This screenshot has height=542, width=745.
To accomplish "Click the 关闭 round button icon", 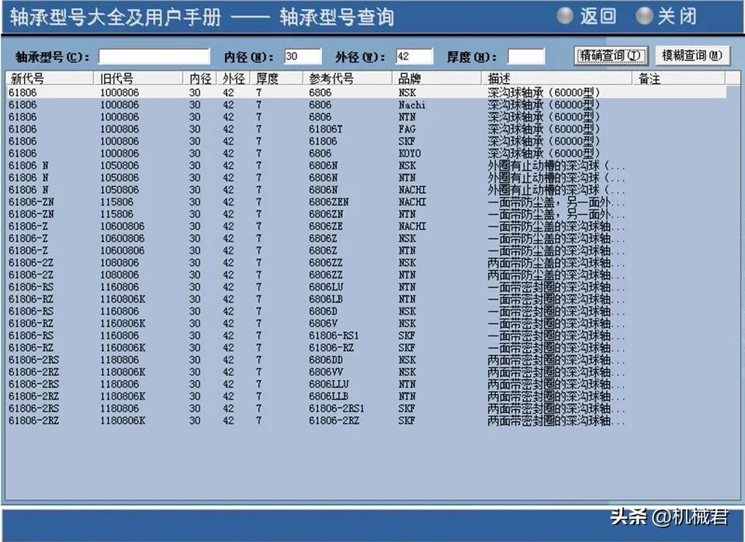I will click(644, 16).
